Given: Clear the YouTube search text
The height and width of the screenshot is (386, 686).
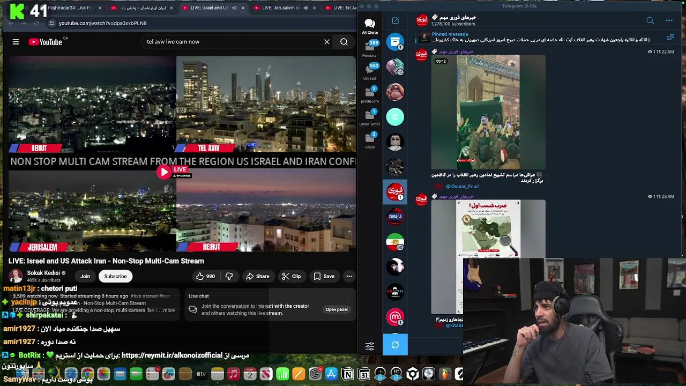Looking at the screenshot, I should (x=327, y=42).
